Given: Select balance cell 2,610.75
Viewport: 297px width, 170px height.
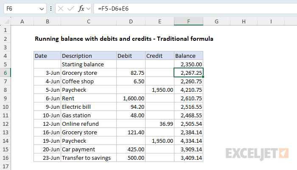Looking at the screenshot, I should 188,98.
